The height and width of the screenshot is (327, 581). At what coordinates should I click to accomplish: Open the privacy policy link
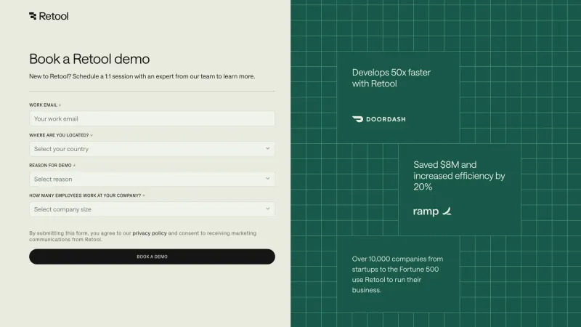(150, 233)
